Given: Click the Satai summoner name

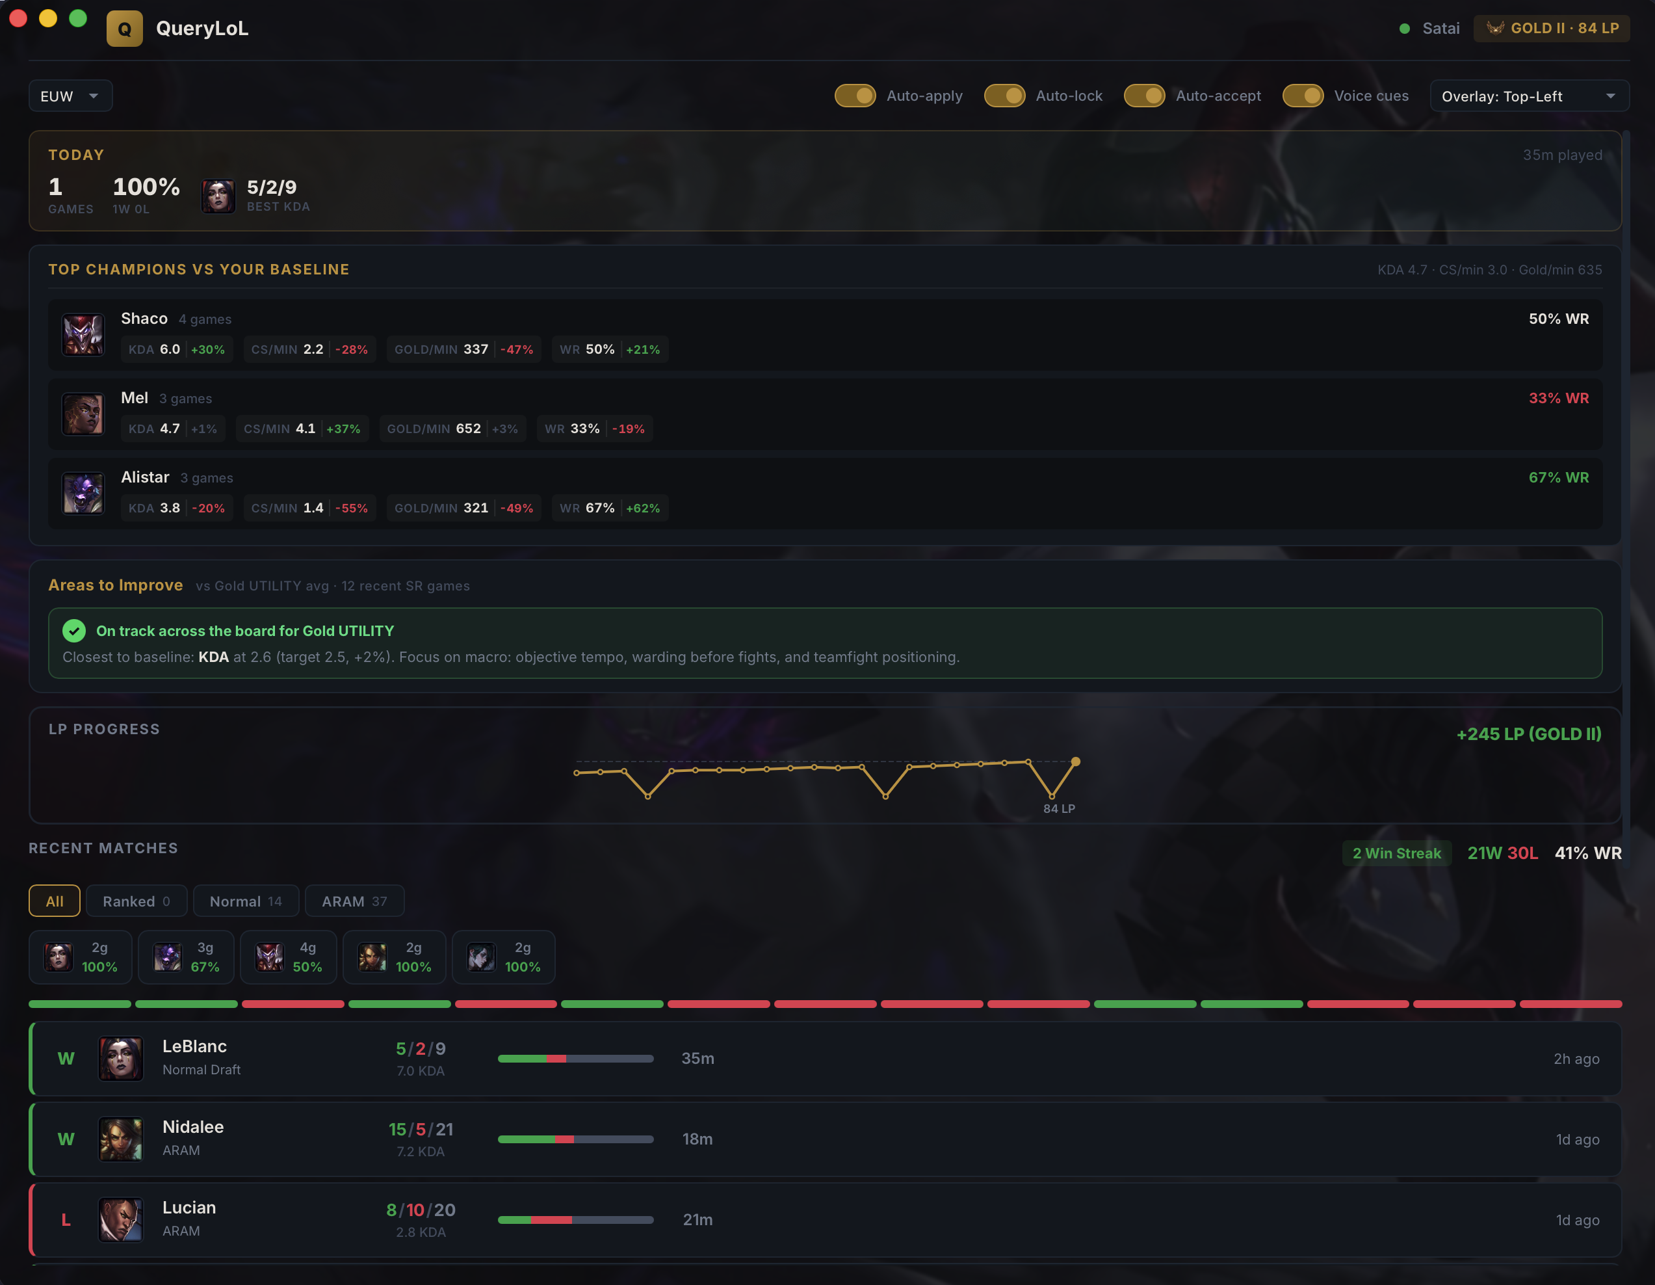Looking at the screenshot, I should tap(1440, 28).
